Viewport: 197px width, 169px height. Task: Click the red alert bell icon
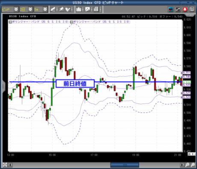185,9
